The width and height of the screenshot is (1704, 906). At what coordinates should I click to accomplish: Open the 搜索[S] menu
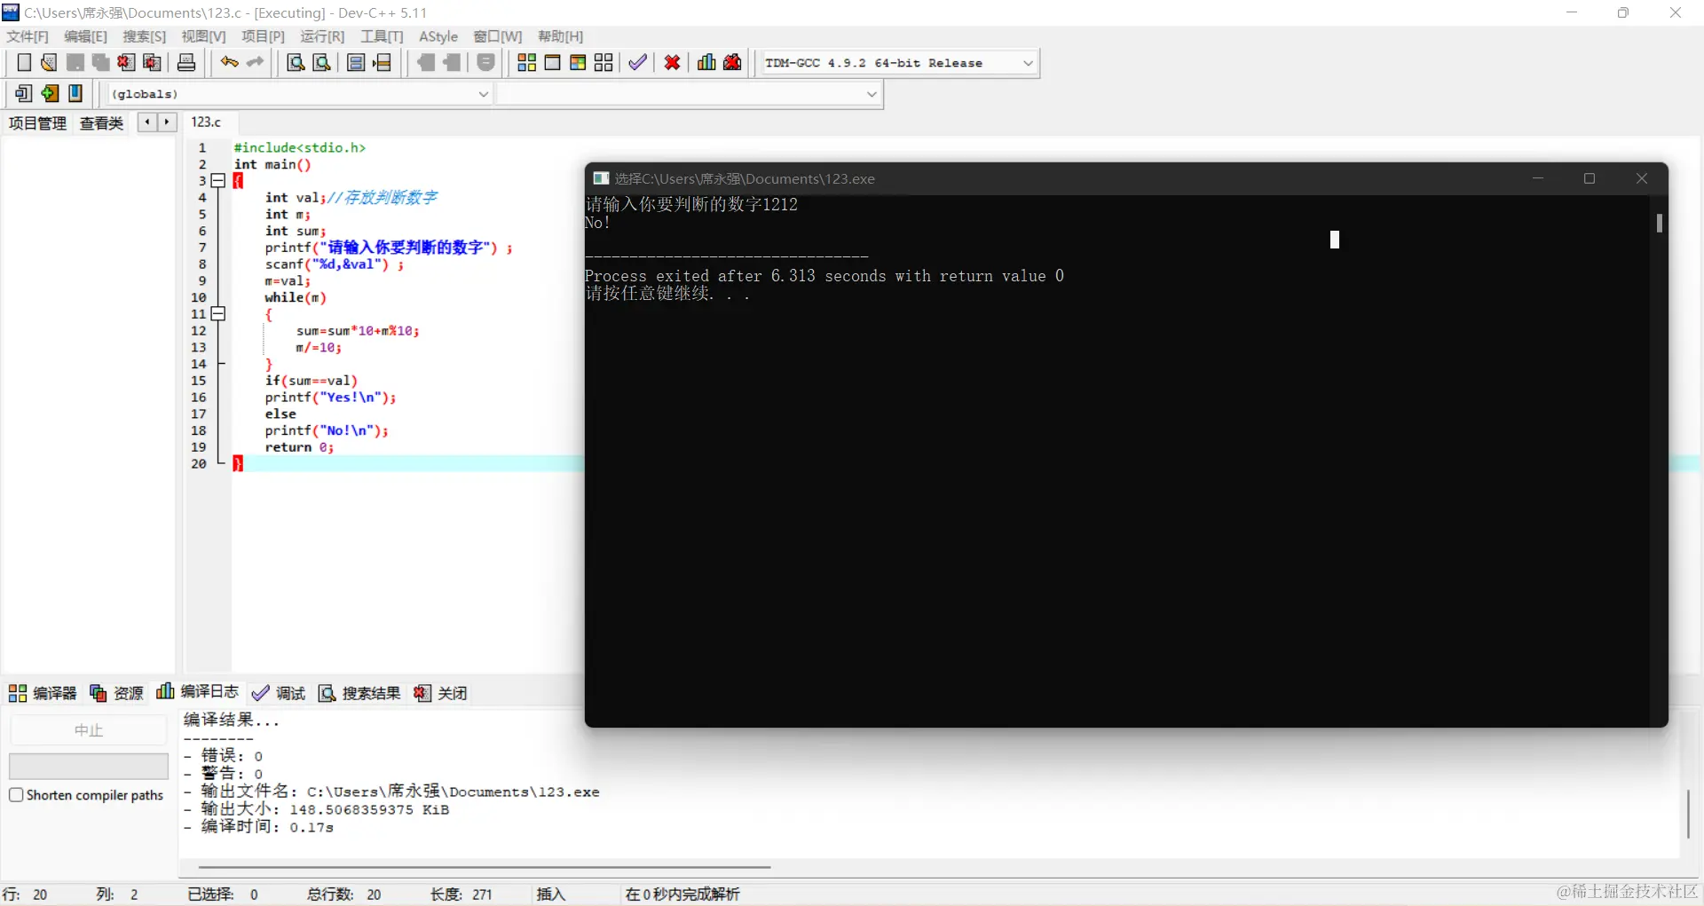click(145, 36)
